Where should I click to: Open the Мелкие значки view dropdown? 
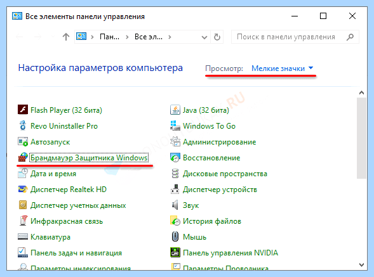click(282, 68)
